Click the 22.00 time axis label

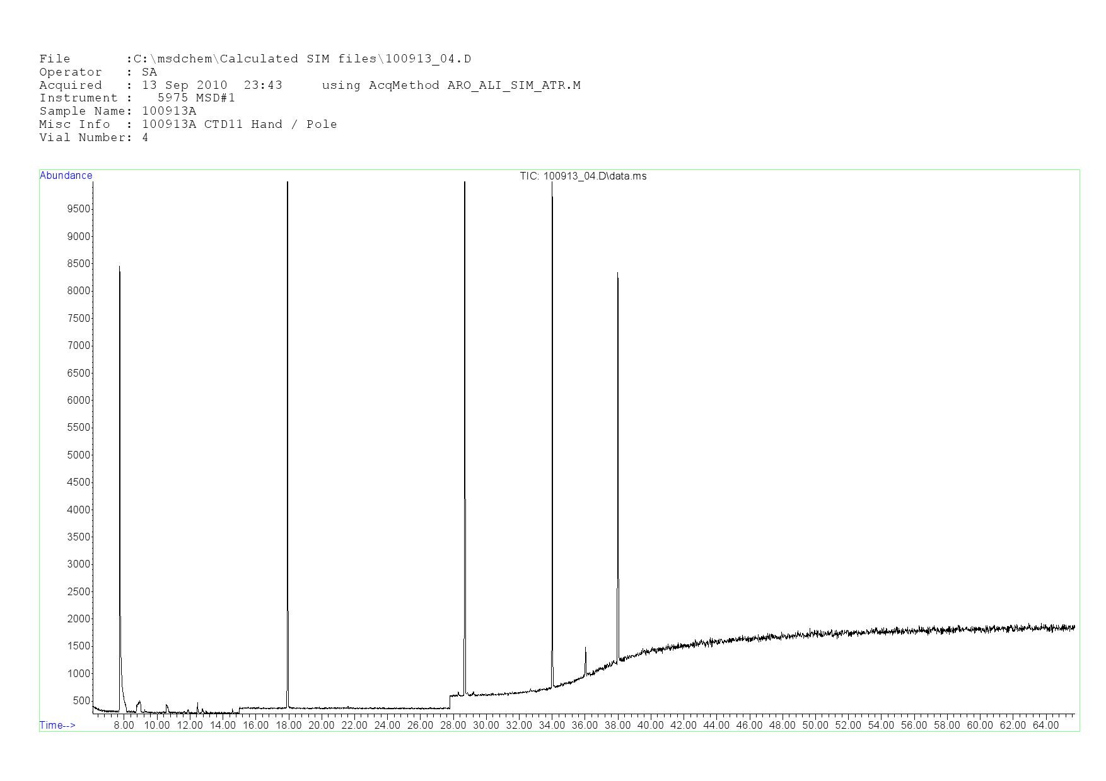(354, 726)
